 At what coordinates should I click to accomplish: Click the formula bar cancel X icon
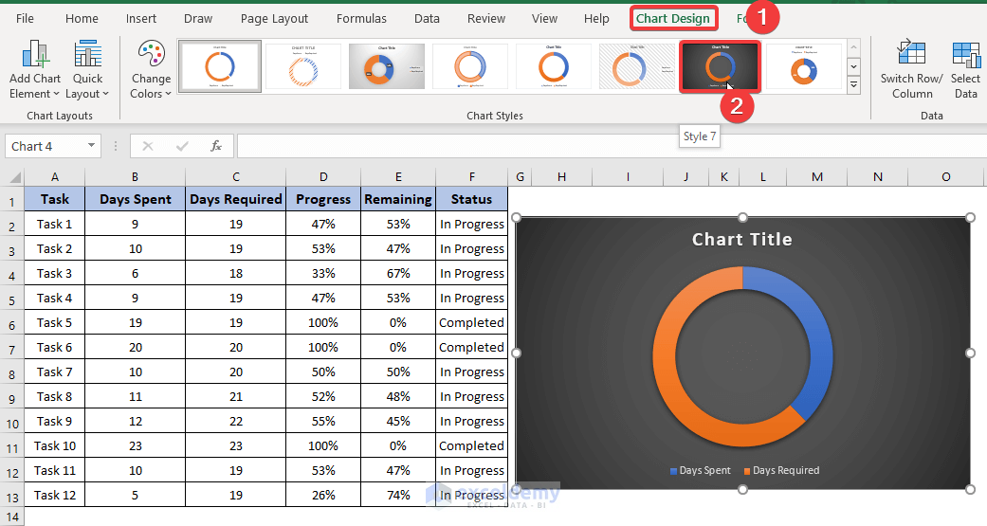pyautogui.click(x=147, y=146)
